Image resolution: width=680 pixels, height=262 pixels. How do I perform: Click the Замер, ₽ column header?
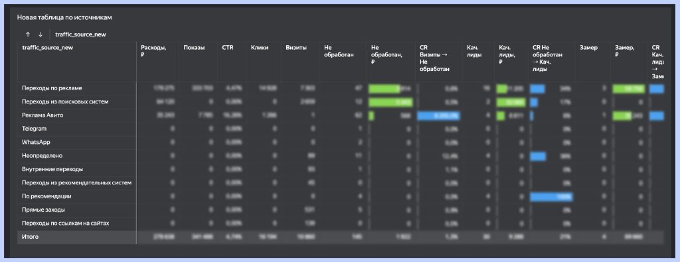click(x=625, y=51)
